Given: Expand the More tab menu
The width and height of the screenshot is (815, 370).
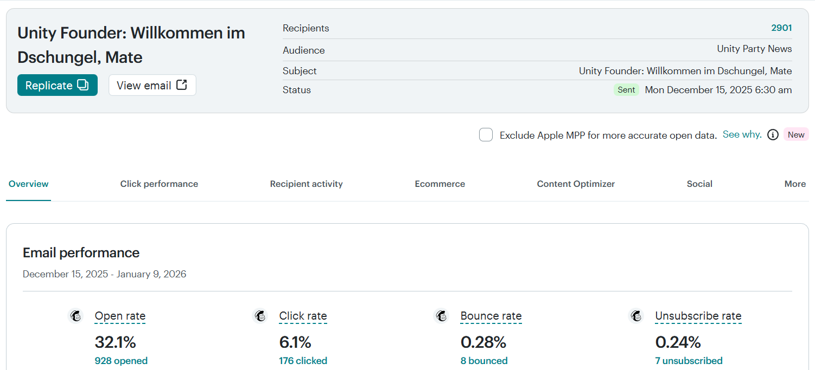Looking at the screenshot, I should (795, 184).
